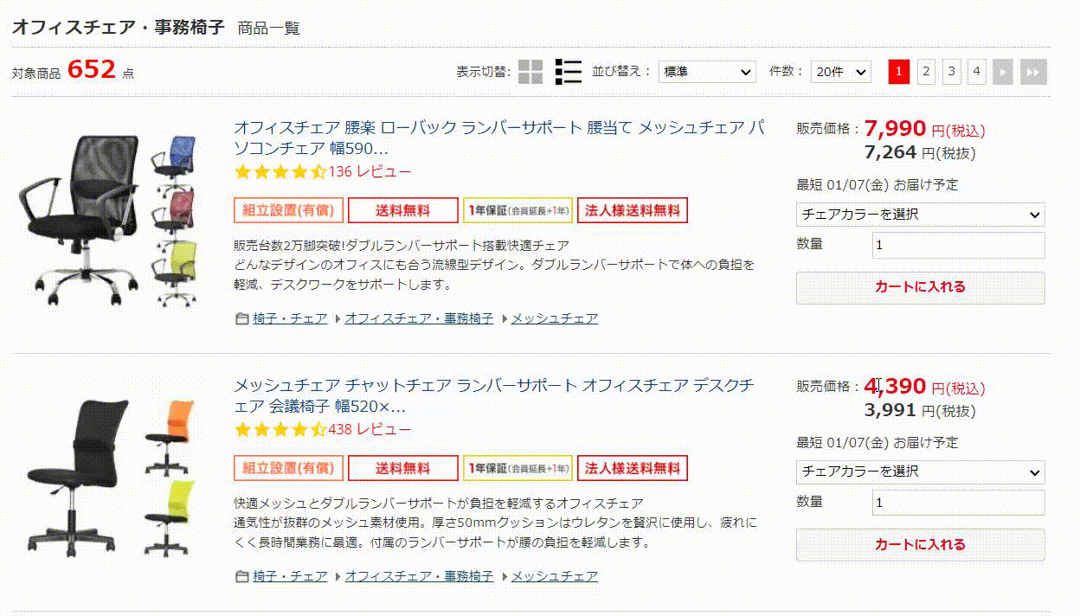This screenshot has width=1080, height=616.
Task: Go to page 2 of results
Action: click(x=926, y=72)
